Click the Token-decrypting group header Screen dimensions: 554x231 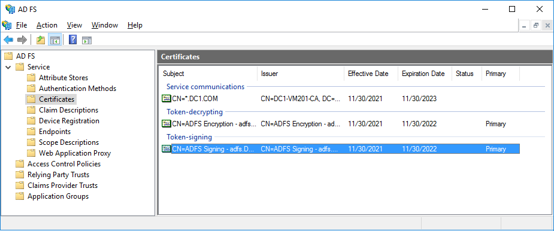coord(195,112)
